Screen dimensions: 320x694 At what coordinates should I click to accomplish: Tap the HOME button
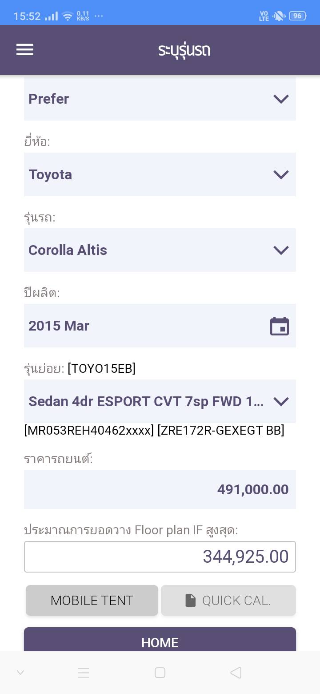[160, 642]
